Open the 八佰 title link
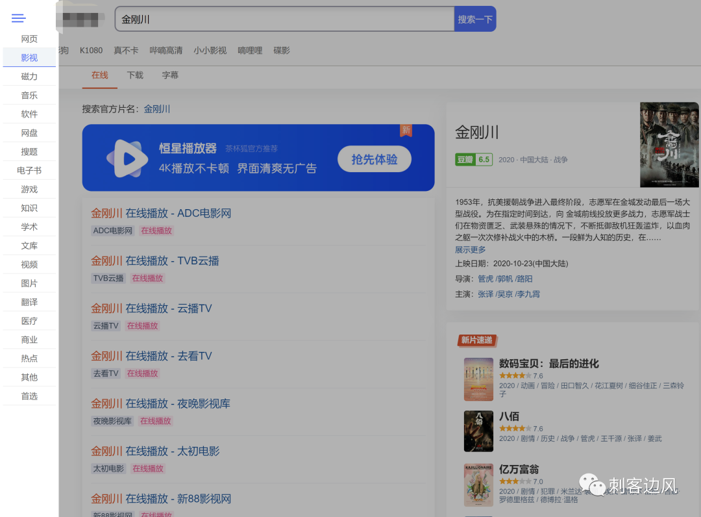Viewport: 701px width, 517px height. click(x=510, y=416)
